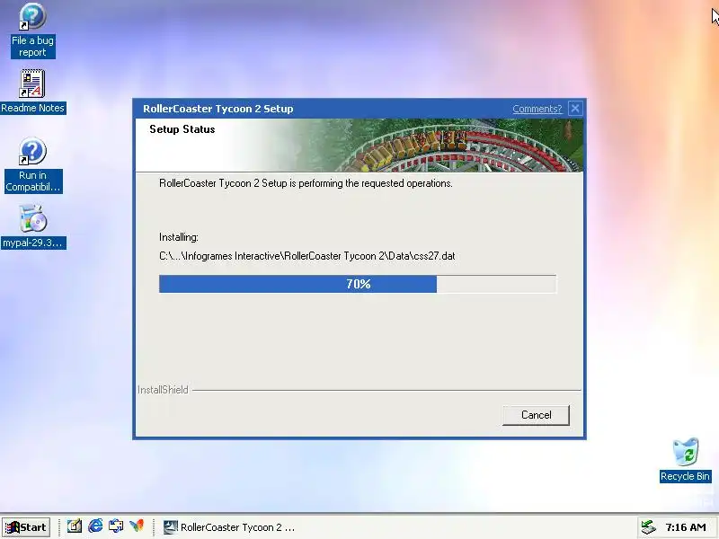This screenshot has width=719, height=539.
Task: Activate RollerCoaster Tycoon 2 taskbar button
Action: tap(229, 527)
